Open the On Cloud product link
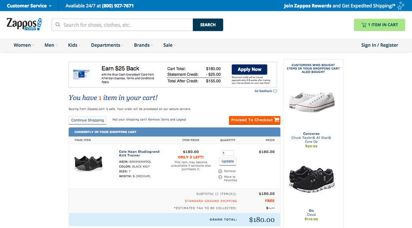Viewport: 412px width, 228px height. coord(311,213)
